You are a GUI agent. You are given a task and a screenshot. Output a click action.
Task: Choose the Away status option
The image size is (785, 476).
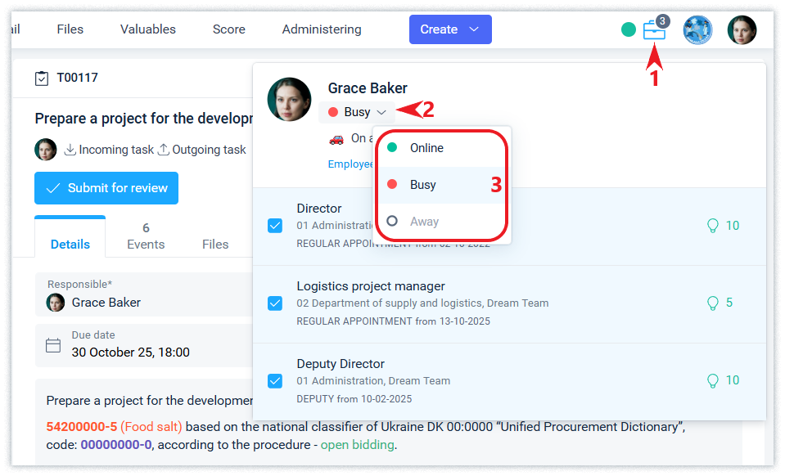point(424,222)
